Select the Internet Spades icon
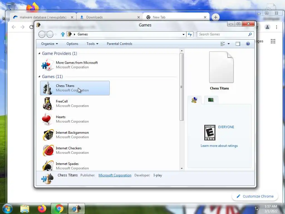Screen dimensions: 285x214 coord(48,166)
